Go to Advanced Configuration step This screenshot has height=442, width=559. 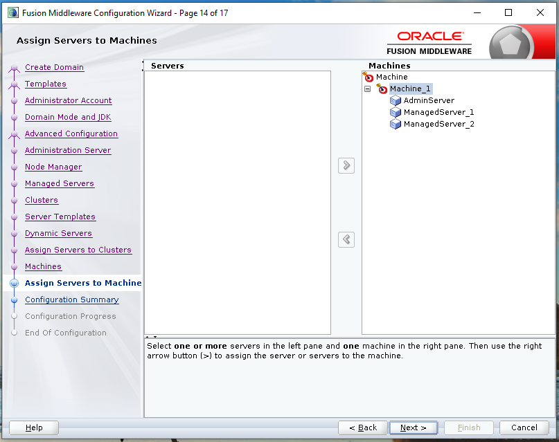point(71,133)
